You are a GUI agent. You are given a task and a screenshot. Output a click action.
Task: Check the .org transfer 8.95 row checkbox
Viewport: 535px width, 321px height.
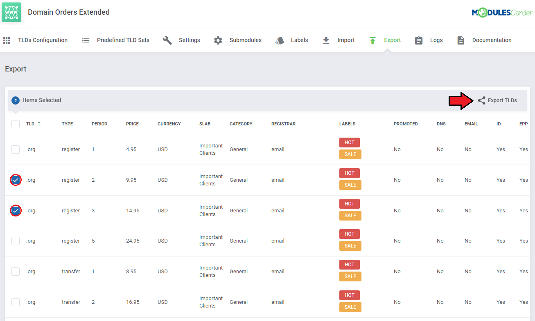coord(16,272)
